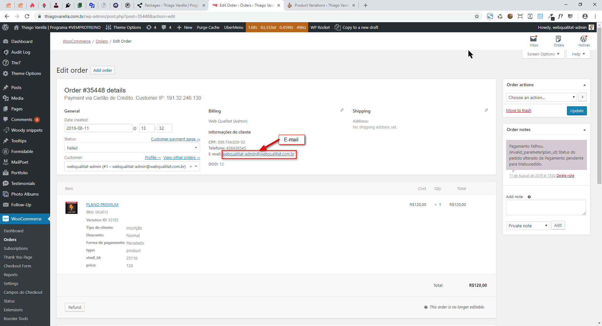Go back using the browser back arrow
Viewport: 602px width, 326px height.
[x=7, y=16]
